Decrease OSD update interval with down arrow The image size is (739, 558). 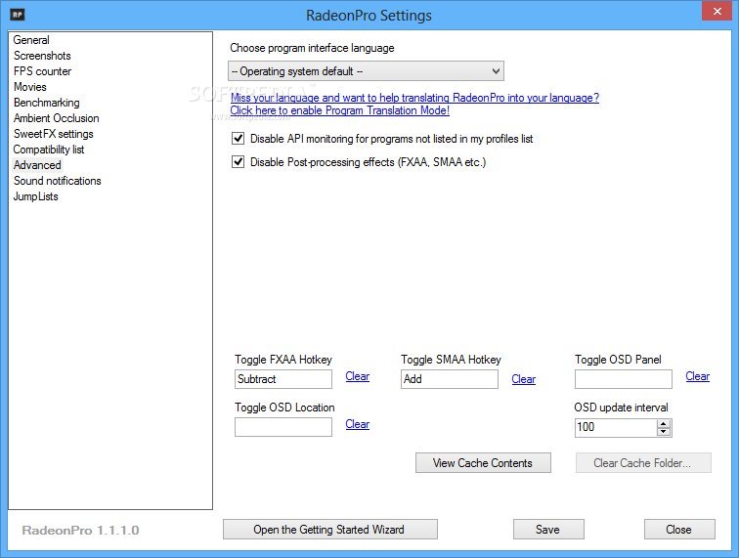coord(664,432)
